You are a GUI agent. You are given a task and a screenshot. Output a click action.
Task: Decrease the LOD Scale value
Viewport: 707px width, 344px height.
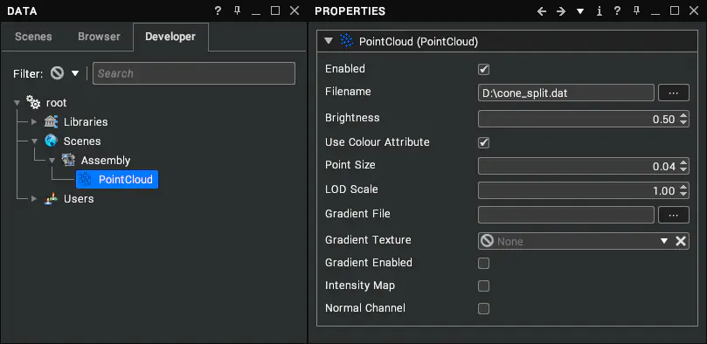point(683,194)
